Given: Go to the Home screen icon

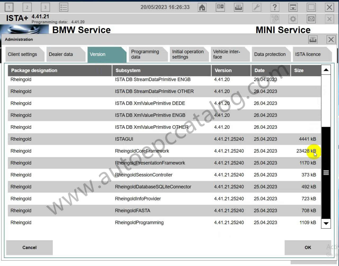Looking at the screenshot, I should pos(202,7).
